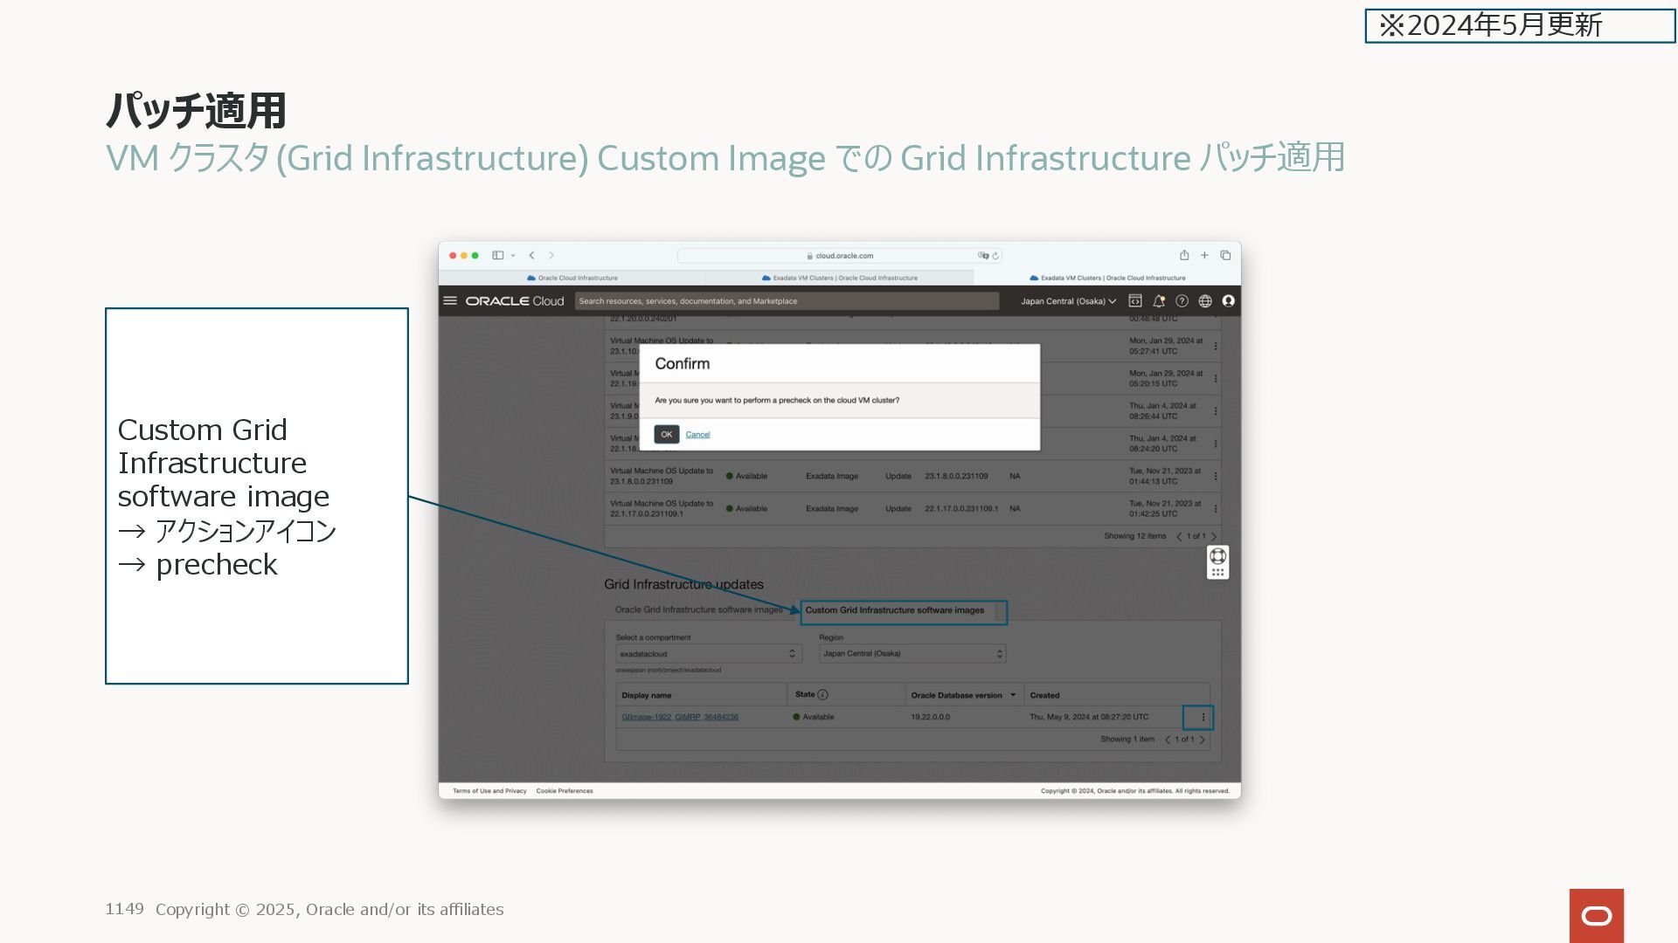Open the notifications bell
1678x943 pixels.
coord(1159,300)
